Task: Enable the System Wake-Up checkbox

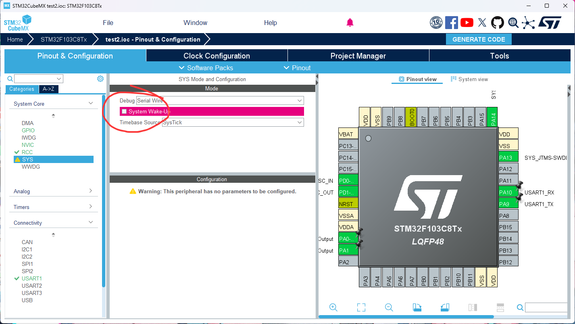Action: [124, 111]
